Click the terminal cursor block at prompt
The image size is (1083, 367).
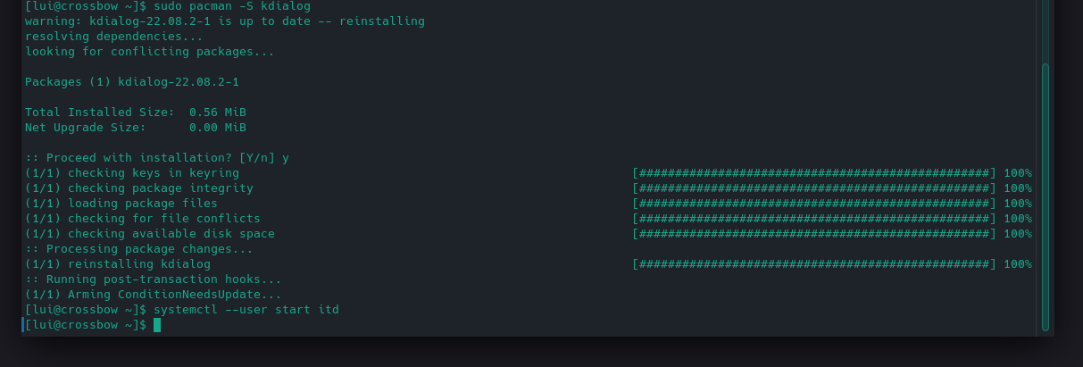coord(157,325)
